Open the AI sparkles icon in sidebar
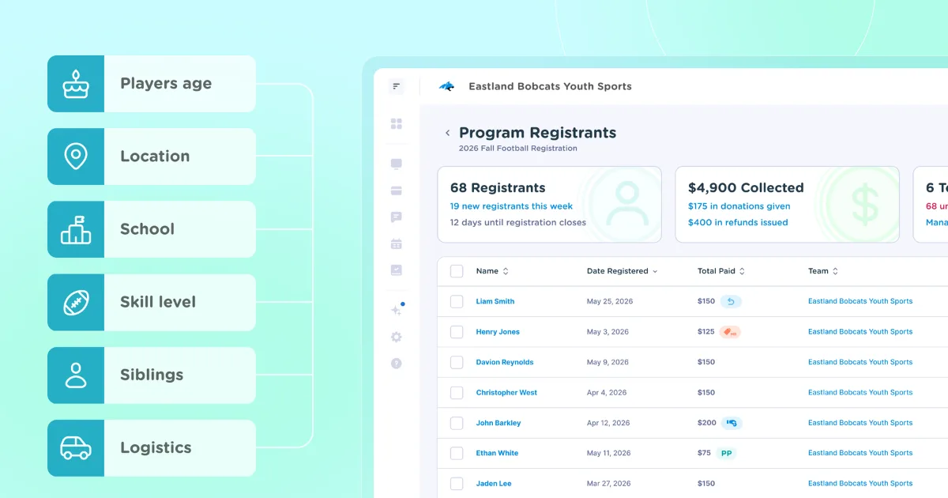The width and height of the screenshot is (948, 498). click(397, 310)
